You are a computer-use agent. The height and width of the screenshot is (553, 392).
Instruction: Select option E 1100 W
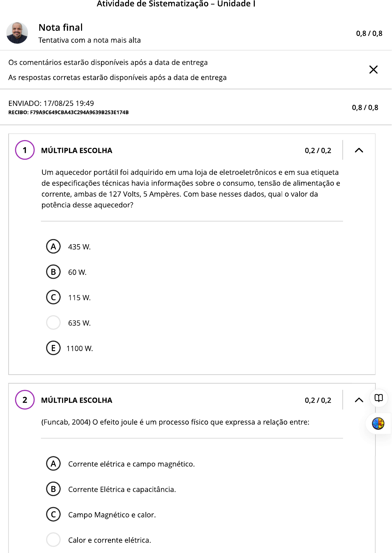pos(53,348)
